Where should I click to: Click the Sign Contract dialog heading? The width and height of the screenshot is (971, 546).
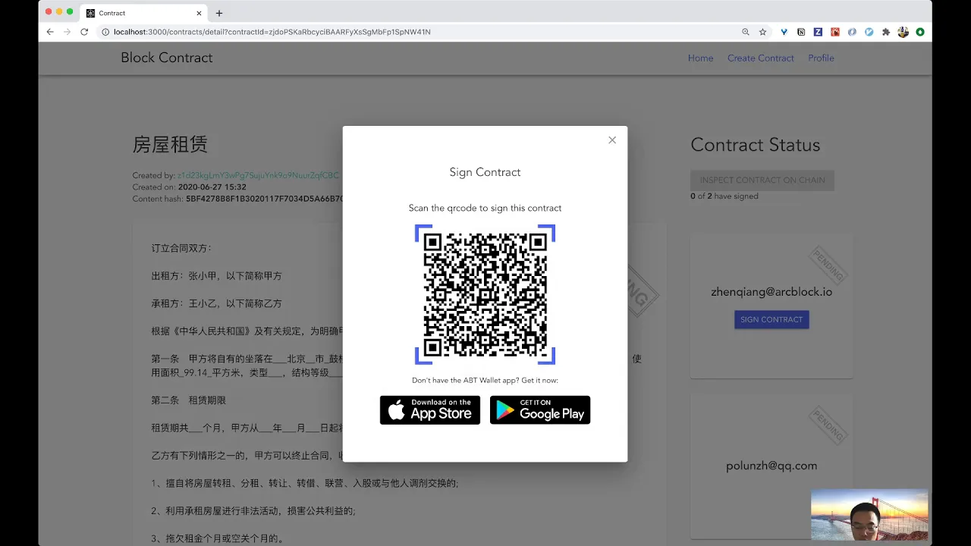tap(485, 172)
